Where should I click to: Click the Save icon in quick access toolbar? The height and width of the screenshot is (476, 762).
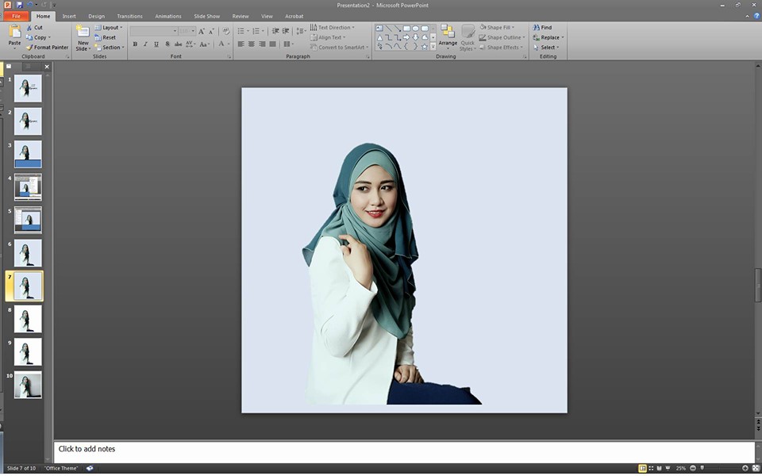click(x=20, y=5)
